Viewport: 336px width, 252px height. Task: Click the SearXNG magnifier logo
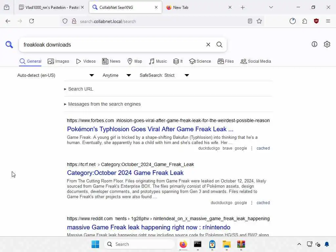click(9, 45)
